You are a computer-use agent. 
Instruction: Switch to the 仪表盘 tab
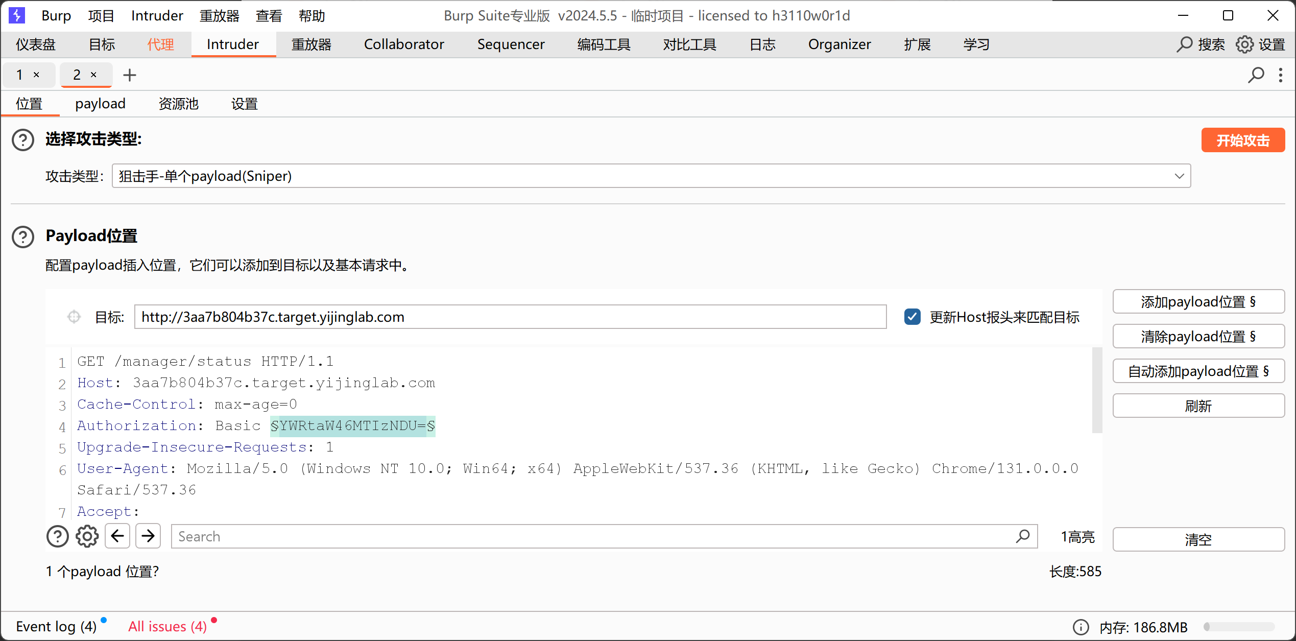35,44
